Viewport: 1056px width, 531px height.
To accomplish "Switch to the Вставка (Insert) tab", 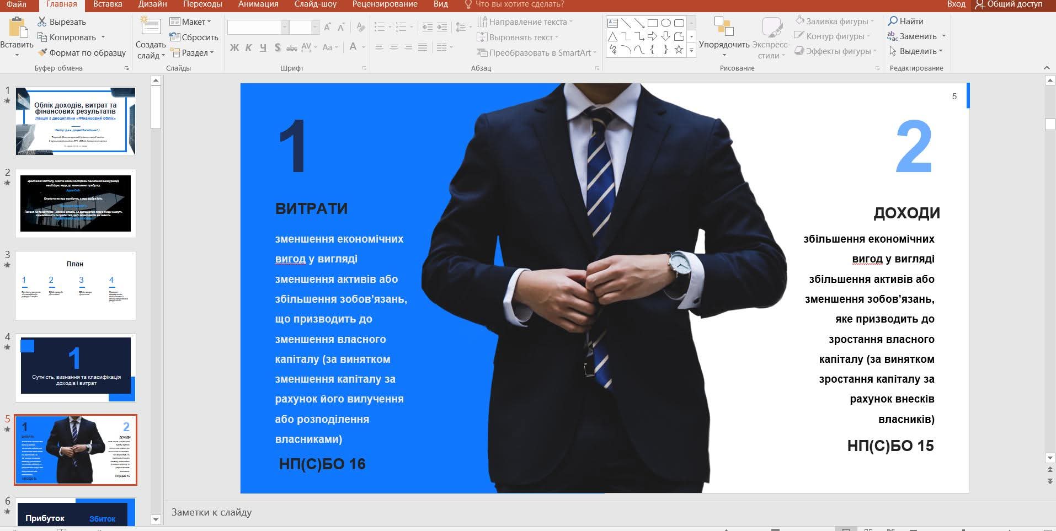I will click(108, 4).
